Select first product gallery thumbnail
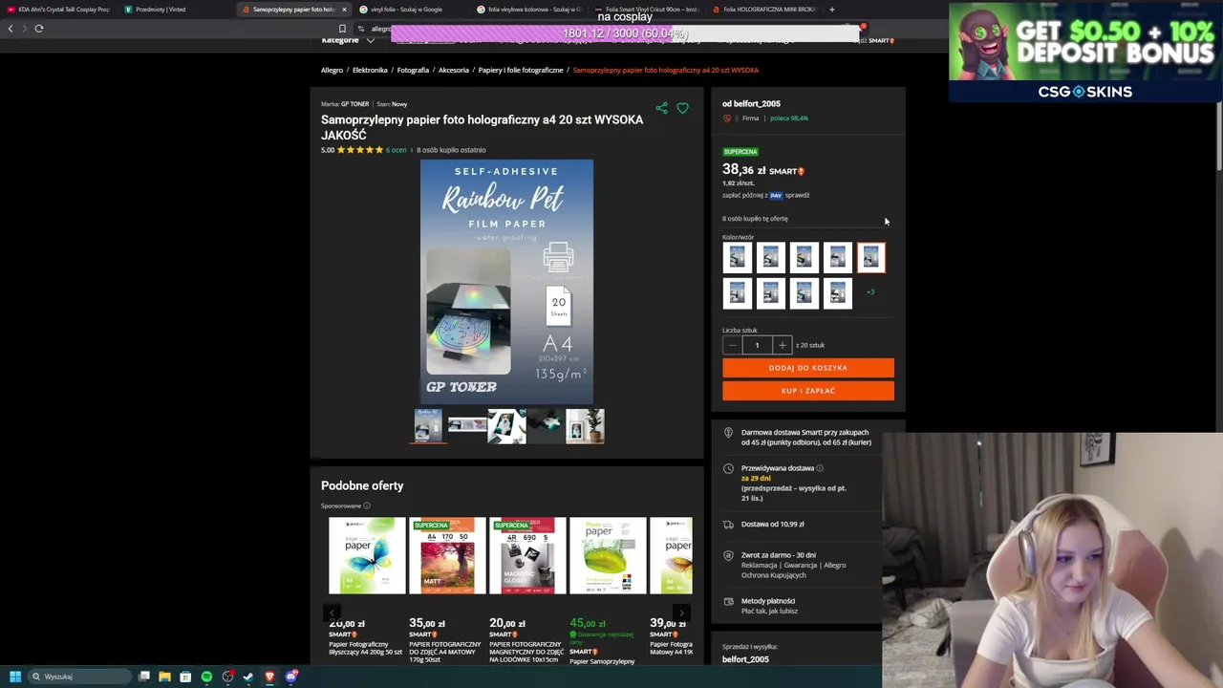This screenshot has height=688, width=1223. [428, 425]
